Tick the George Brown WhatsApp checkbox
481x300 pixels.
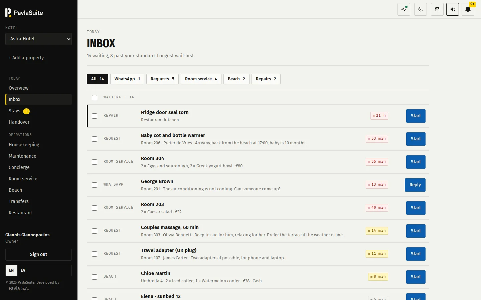(95, 185)
